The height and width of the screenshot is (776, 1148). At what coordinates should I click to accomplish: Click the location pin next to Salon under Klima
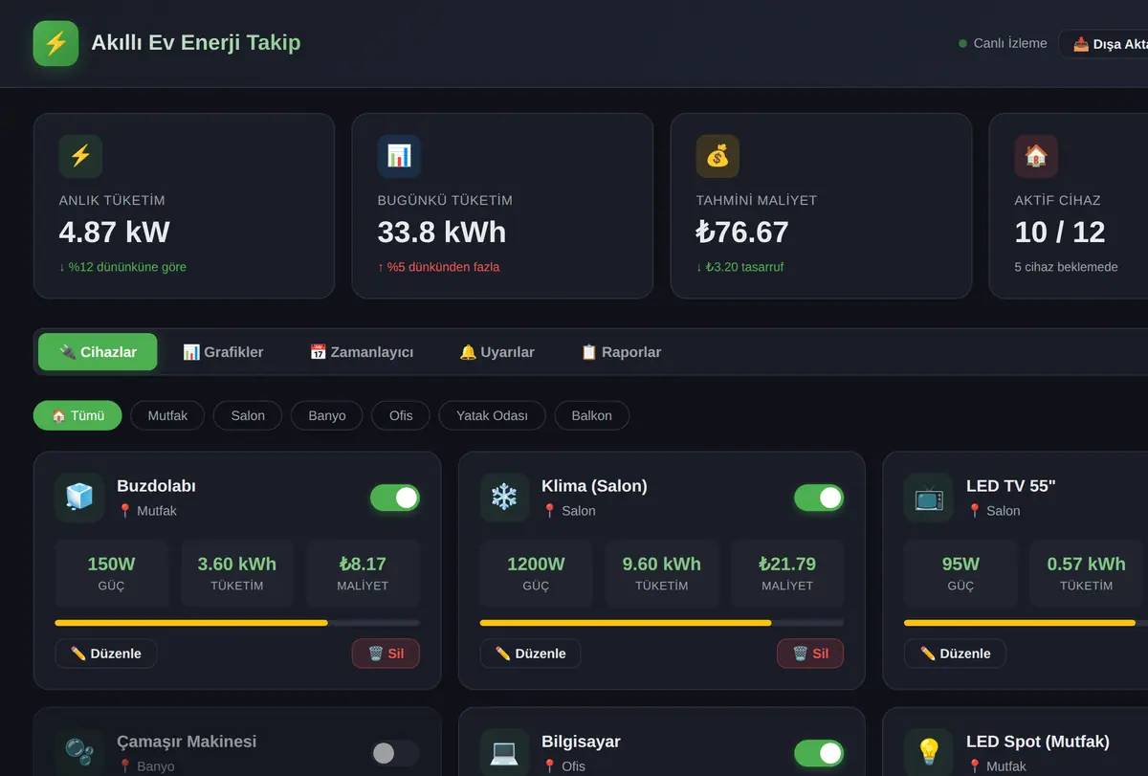click(x=549, y=511)
